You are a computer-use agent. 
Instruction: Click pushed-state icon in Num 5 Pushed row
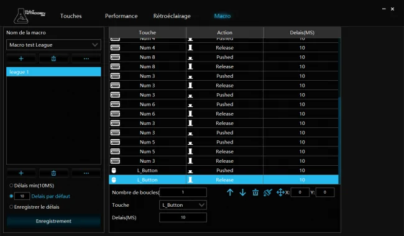coord(190,143)
